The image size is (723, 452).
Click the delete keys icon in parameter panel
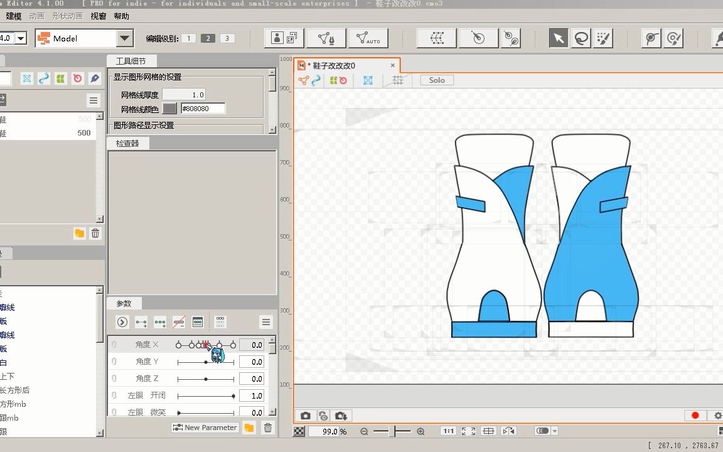[179, 322]
